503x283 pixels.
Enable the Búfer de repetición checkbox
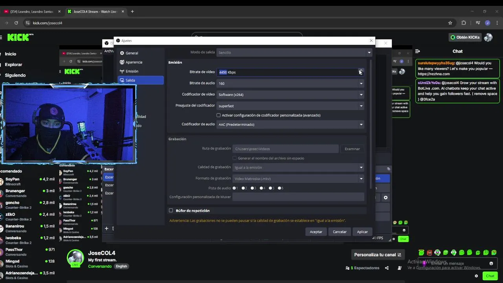pos(171,211)
